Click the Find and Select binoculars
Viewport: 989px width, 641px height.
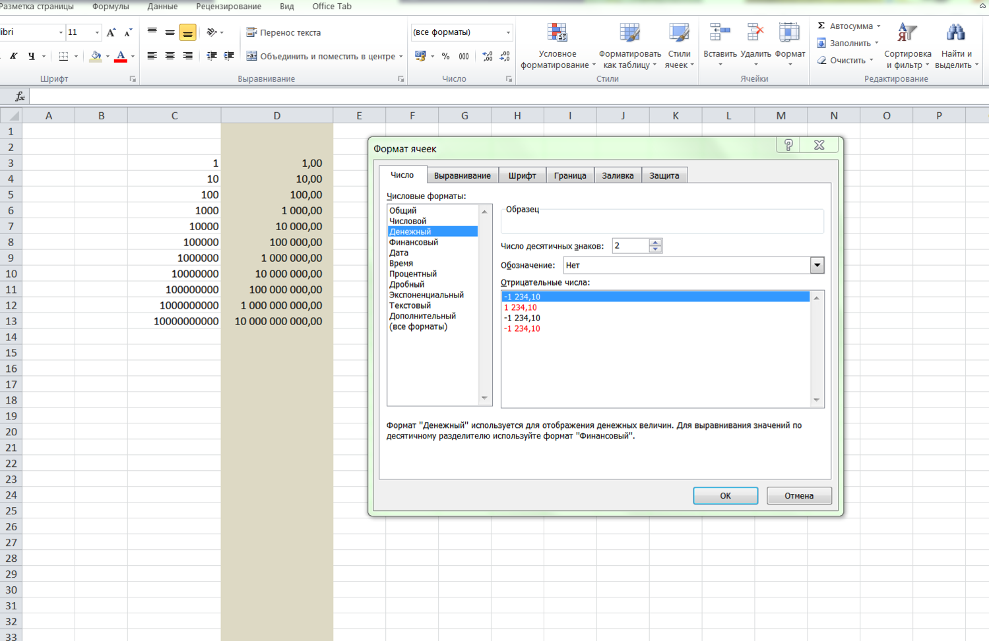955,33
